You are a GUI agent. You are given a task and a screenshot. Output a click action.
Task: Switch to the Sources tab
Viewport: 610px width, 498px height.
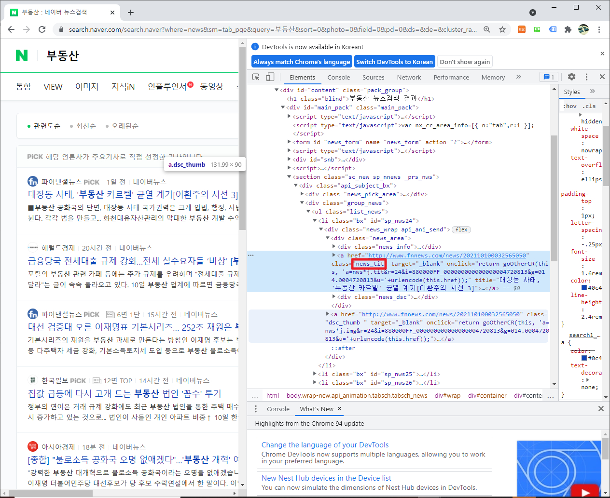[x=374, y=77]
